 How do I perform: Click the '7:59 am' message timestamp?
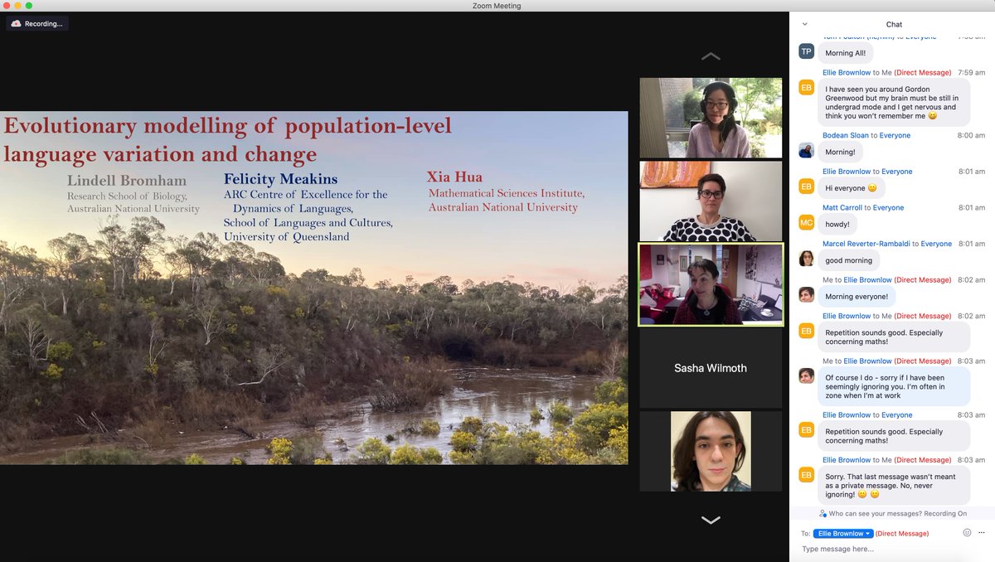971,73
